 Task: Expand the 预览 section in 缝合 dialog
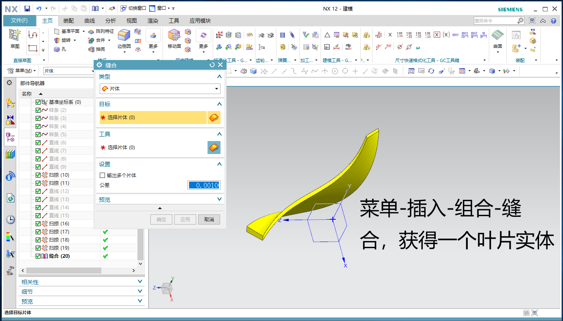(x=219, y=199)
